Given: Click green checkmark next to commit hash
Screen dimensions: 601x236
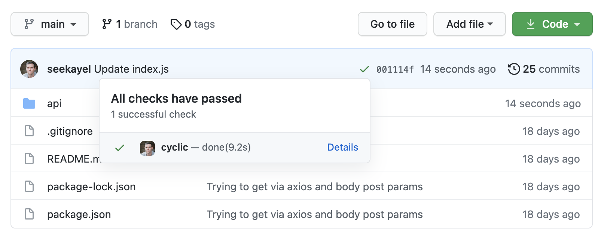Looking at the screenshot, I should tap(364, 69).
